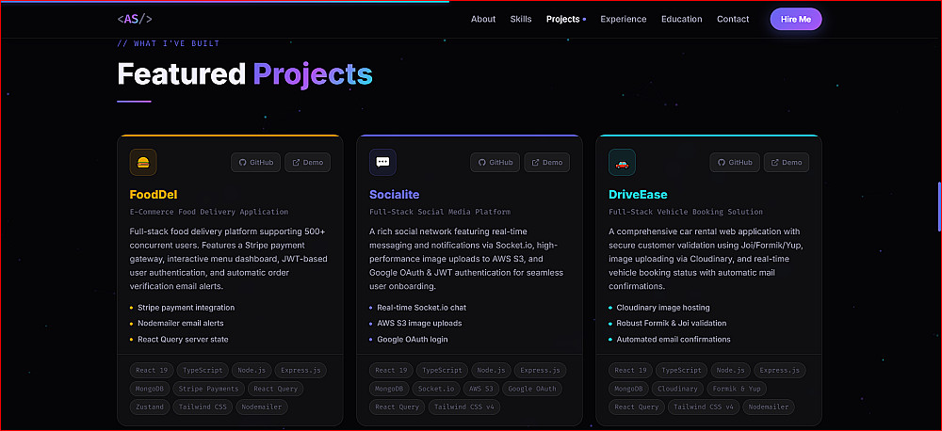This screenshot has height=431, width=942.
Task: Open the AS logo in header
Action: [135, 19]
